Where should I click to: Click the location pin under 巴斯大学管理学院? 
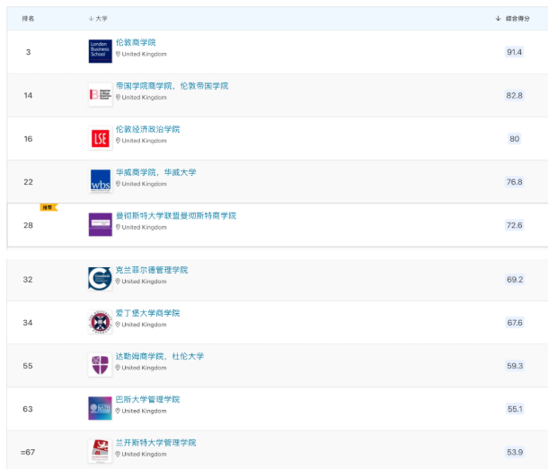click(118, 411)
